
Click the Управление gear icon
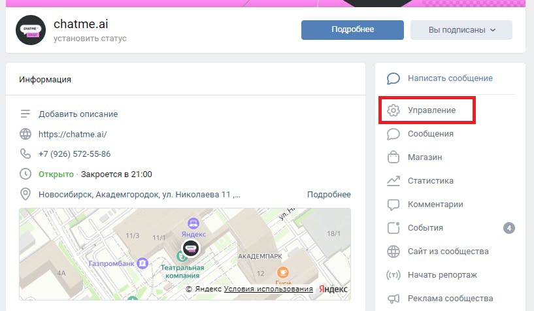393,110
